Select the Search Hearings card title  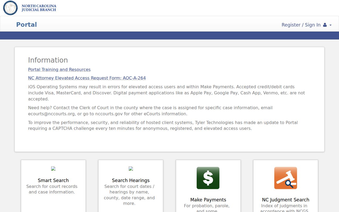(x=131, y=180)
